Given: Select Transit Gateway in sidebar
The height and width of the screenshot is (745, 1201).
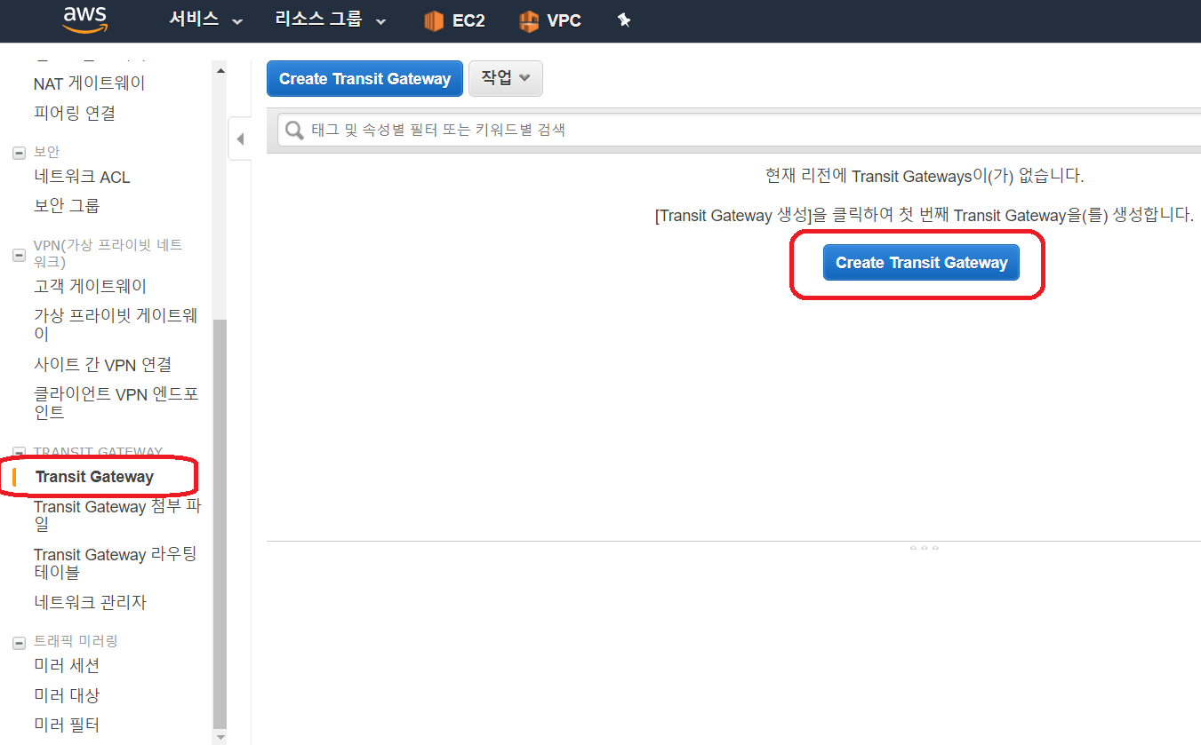Looking at the screenshot, I should coord(94,477).
